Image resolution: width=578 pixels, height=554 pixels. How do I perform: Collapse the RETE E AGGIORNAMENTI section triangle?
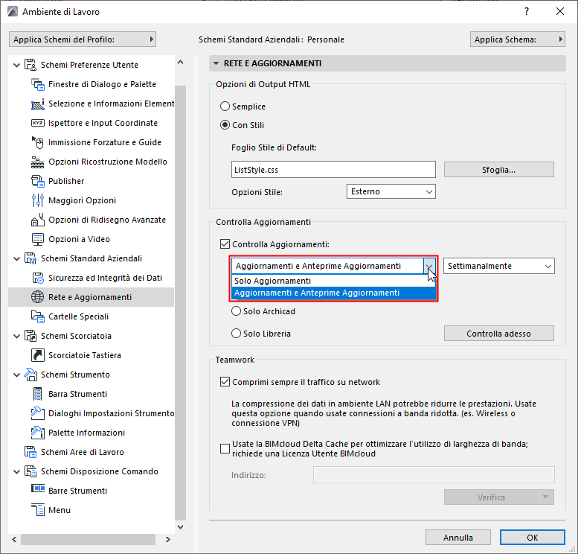pyautogui.click(x=216, y=63)
